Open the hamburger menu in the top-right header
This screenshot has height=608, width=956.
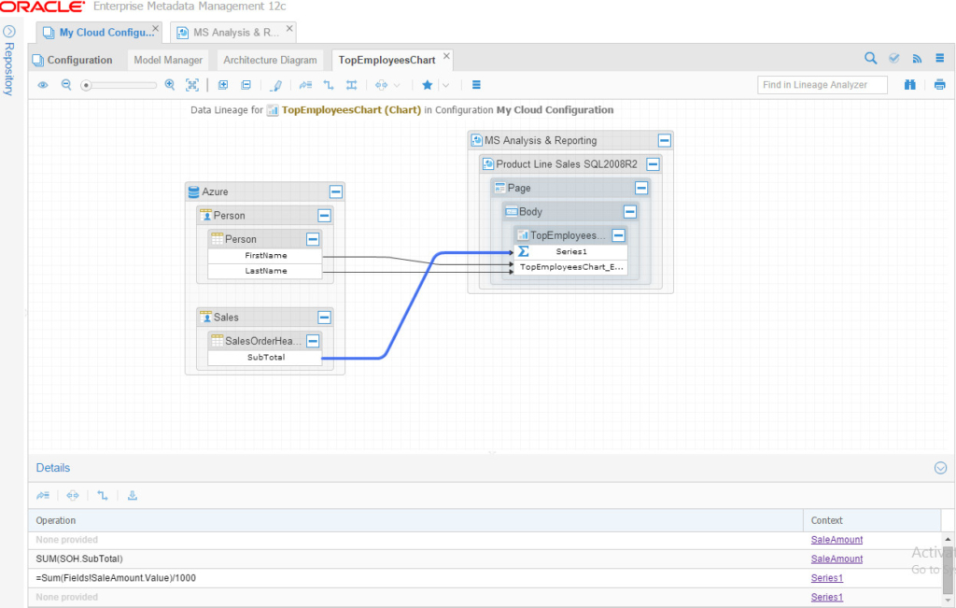939,58
